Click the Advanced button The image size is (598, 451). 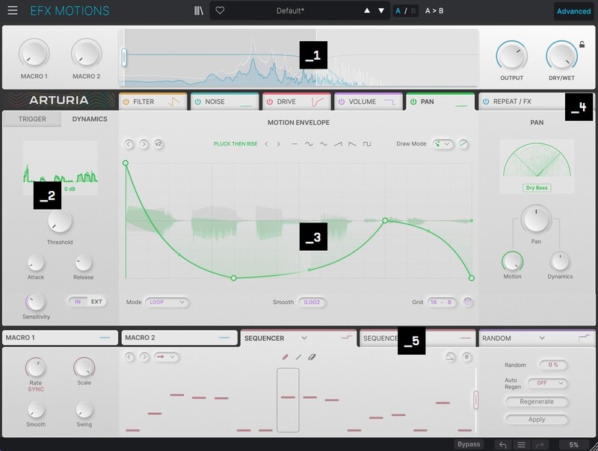(x=573, y=11)
